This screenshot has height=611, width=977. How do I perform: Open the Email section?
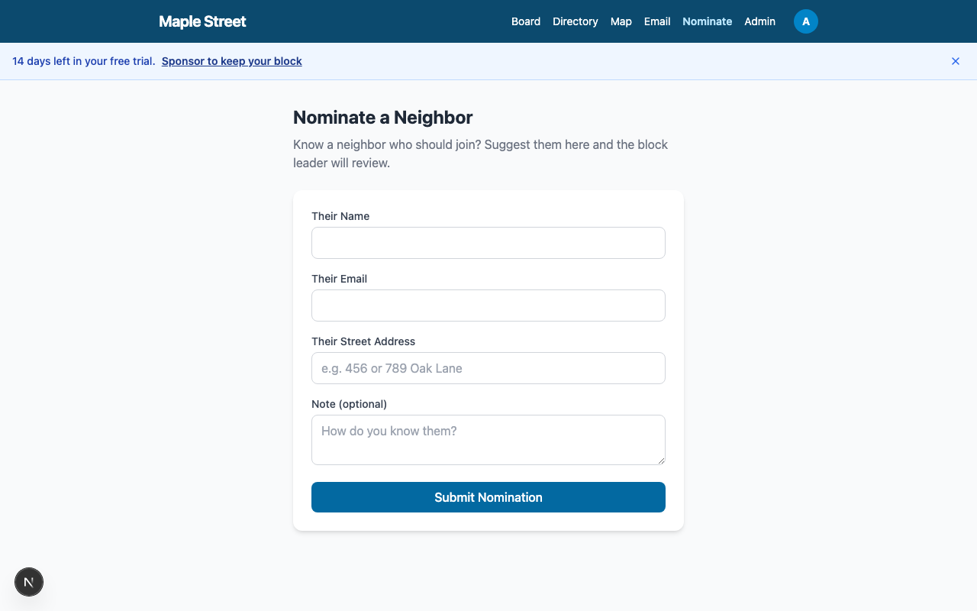click(657, 21)
